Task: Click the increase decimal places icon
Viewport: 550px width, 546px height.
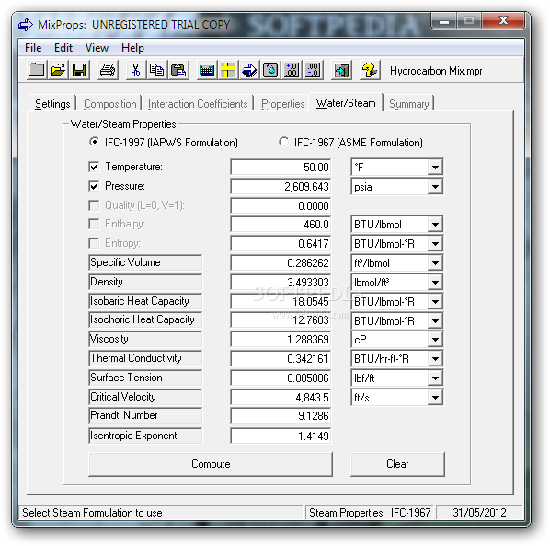Action: [x=292, y=70]
